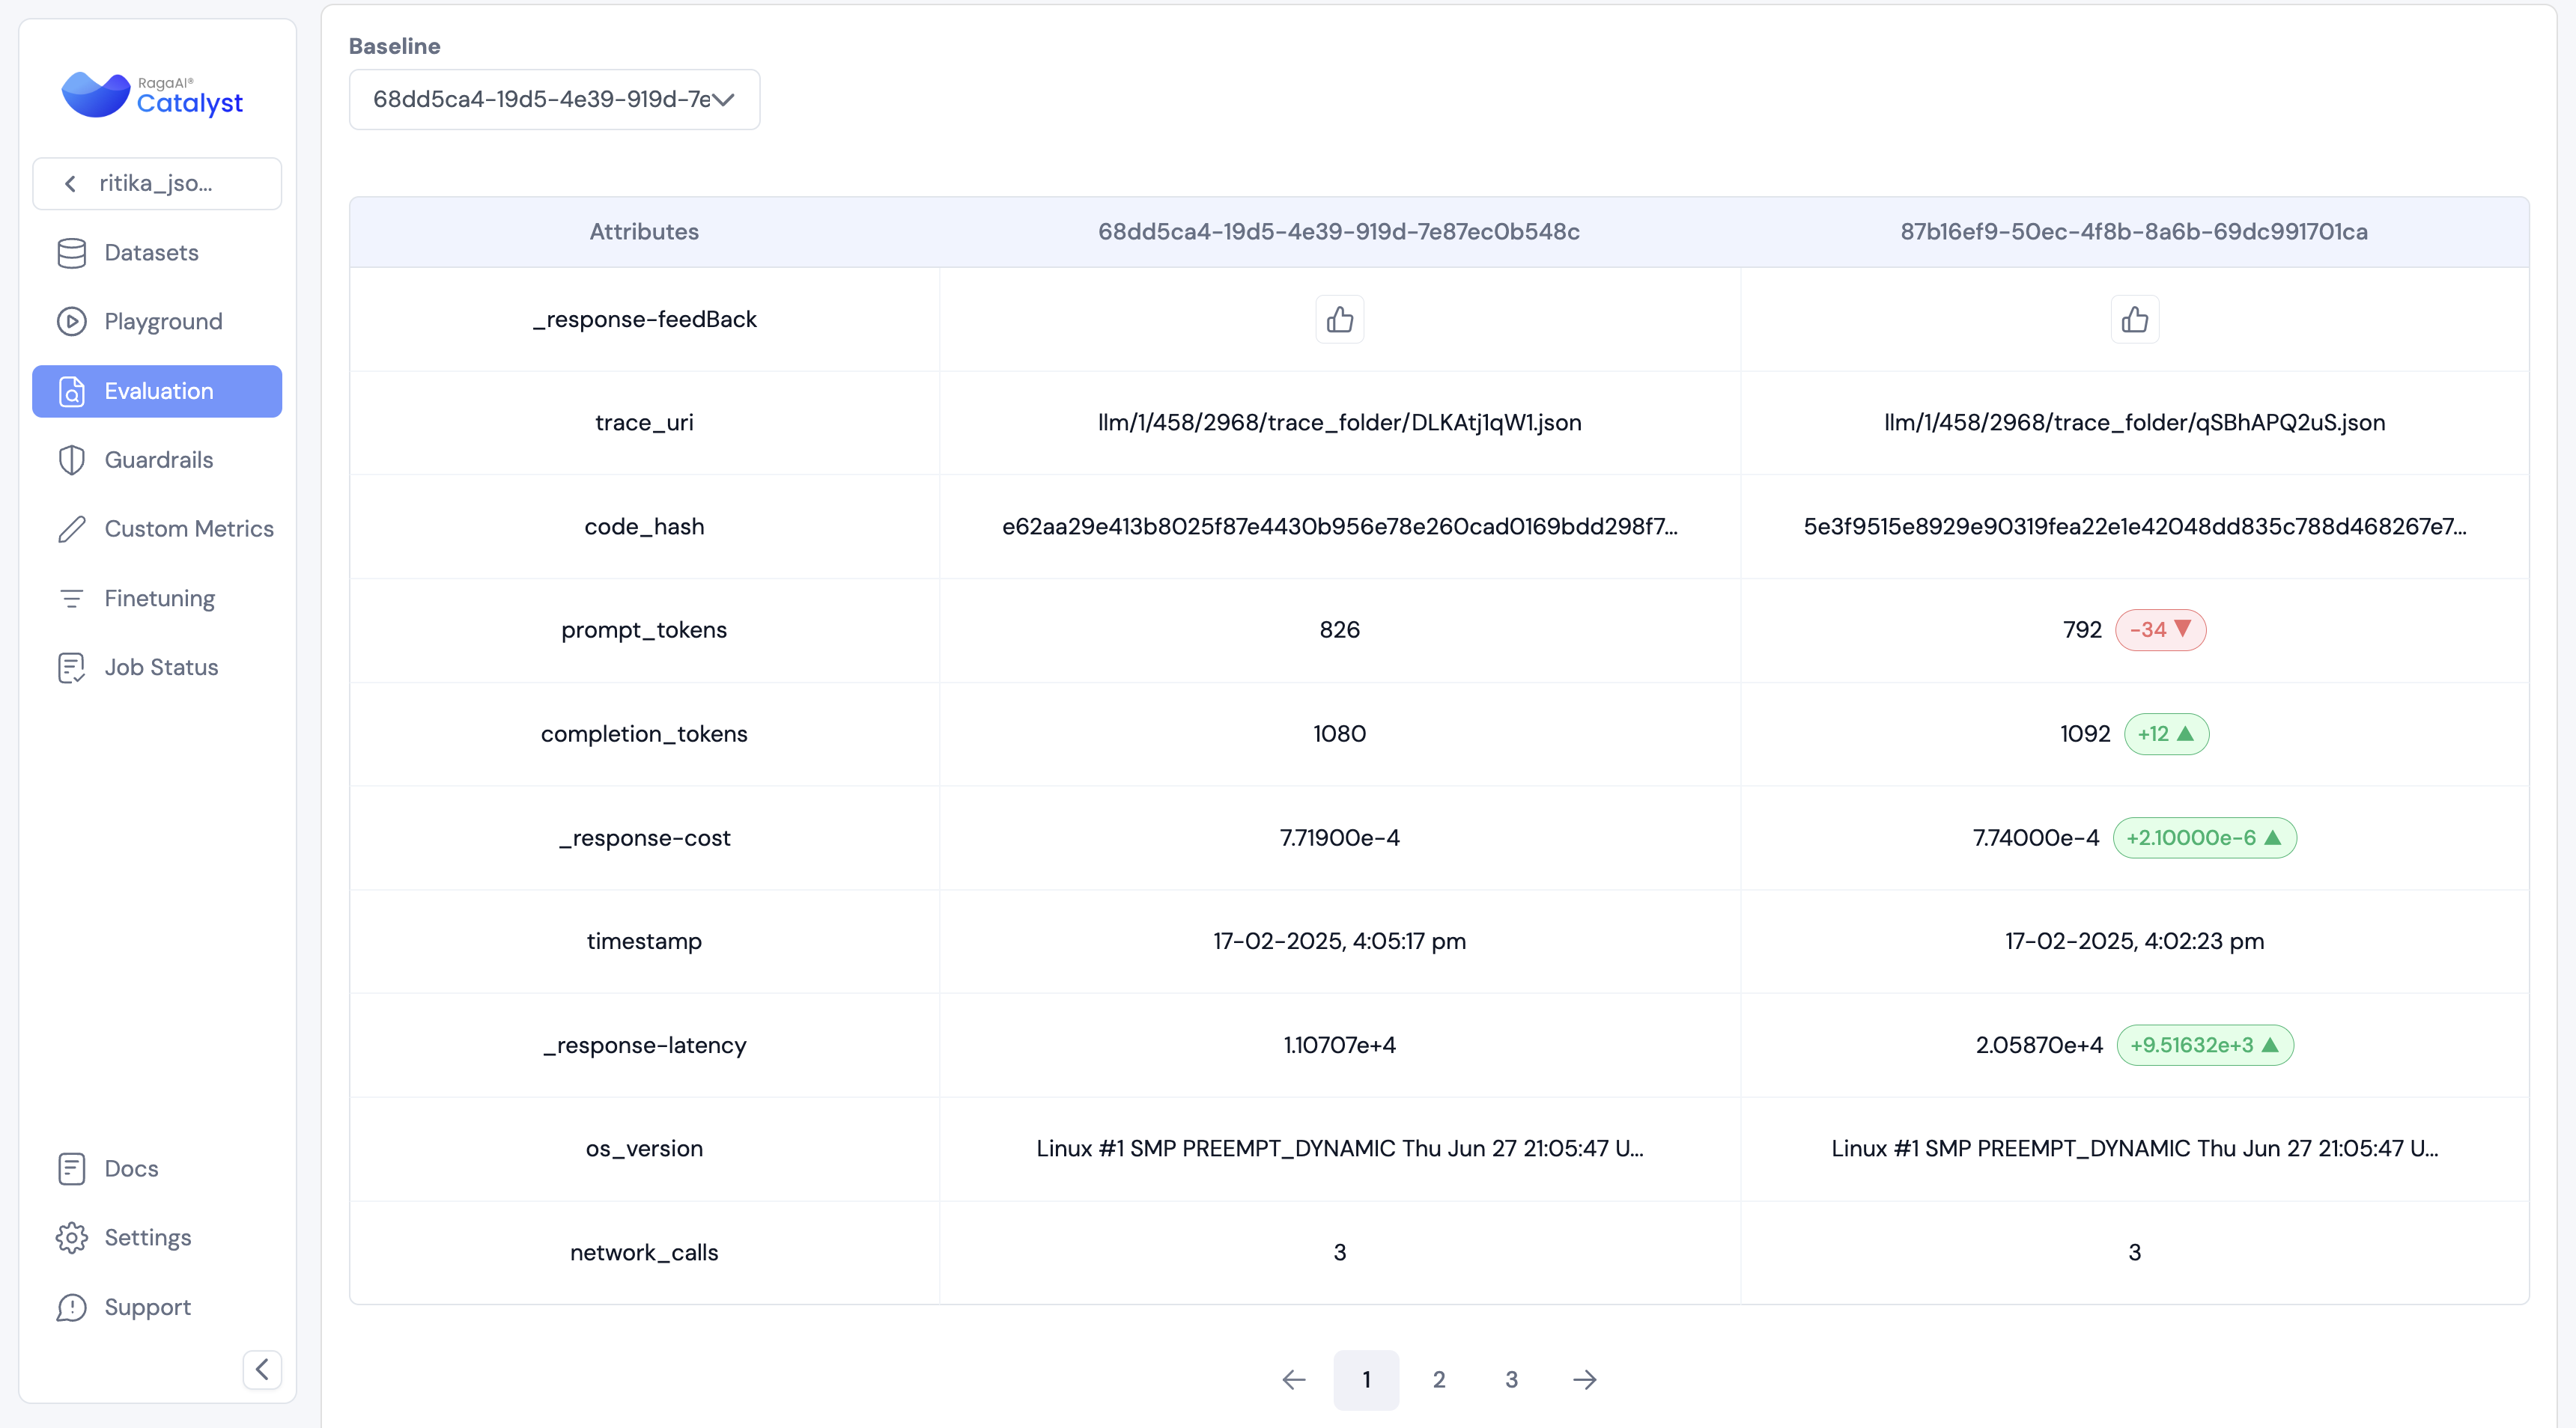Open the Docs page

(x=130, y=1169)
